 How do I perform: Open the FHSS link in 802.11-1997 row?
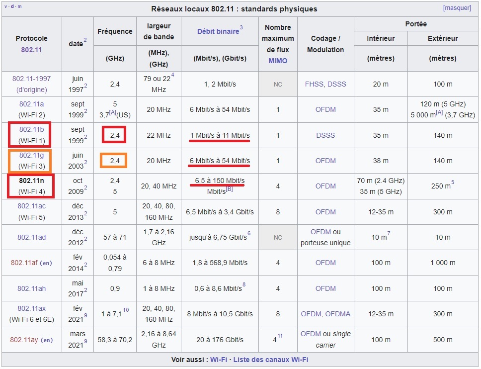click(315, 84)
